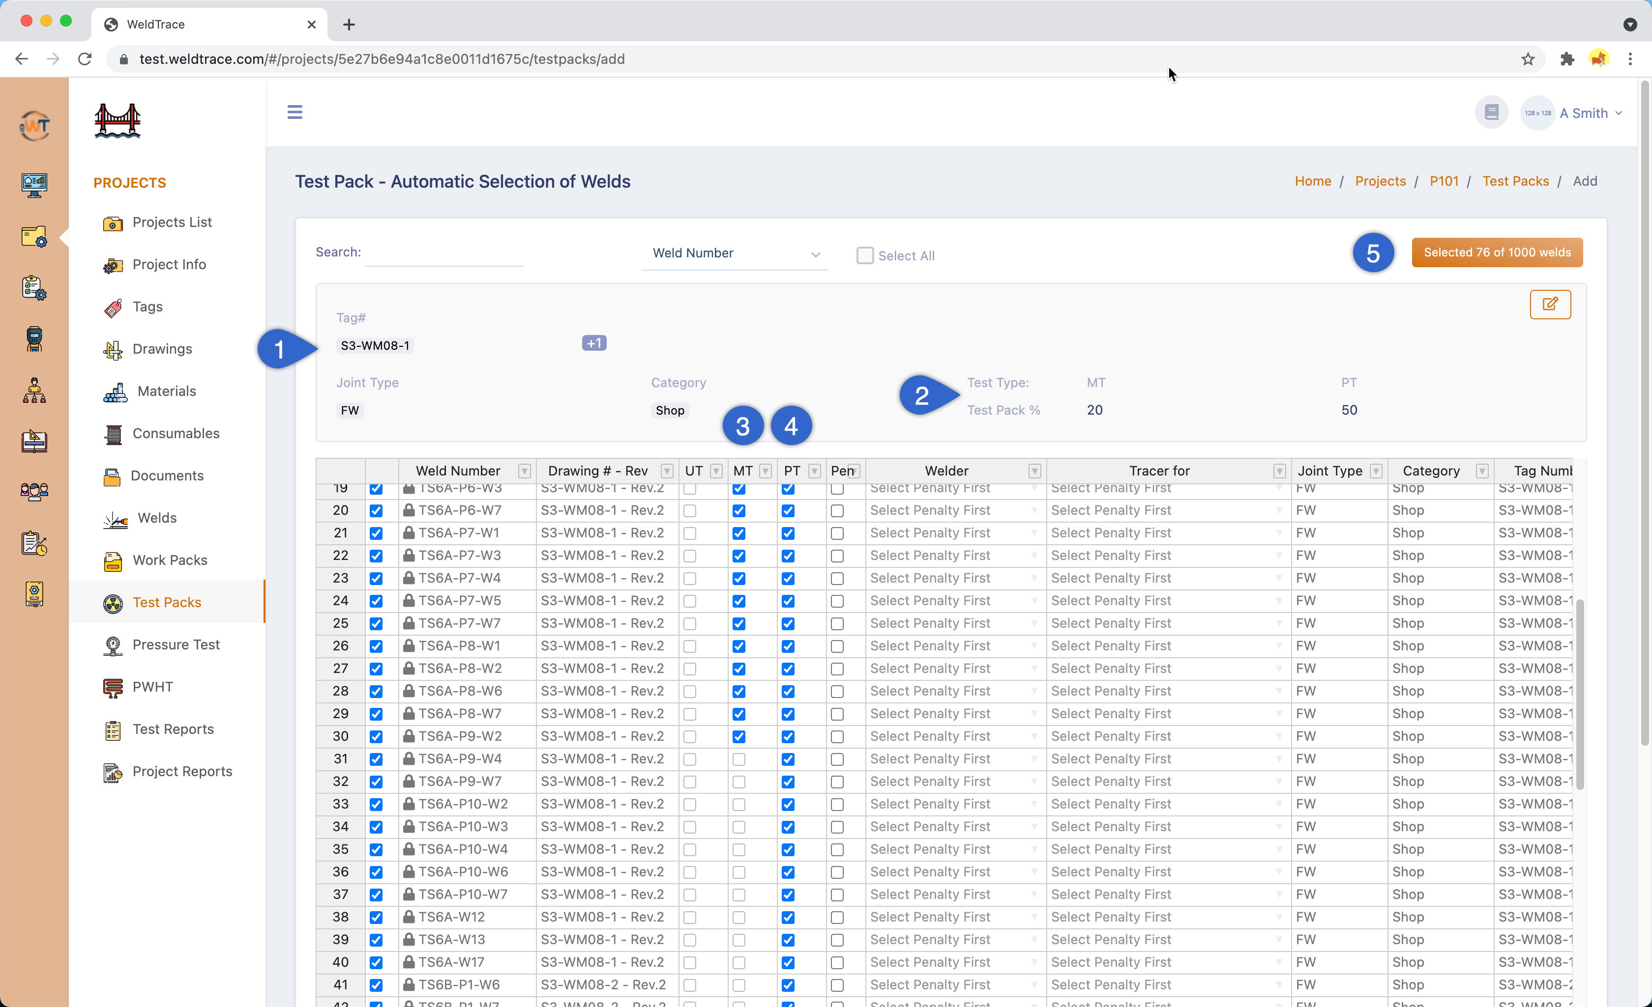Open the notes document icon beside A Smith
The width and height of the screenshot is (1652, 1007).
point(1491,112)
